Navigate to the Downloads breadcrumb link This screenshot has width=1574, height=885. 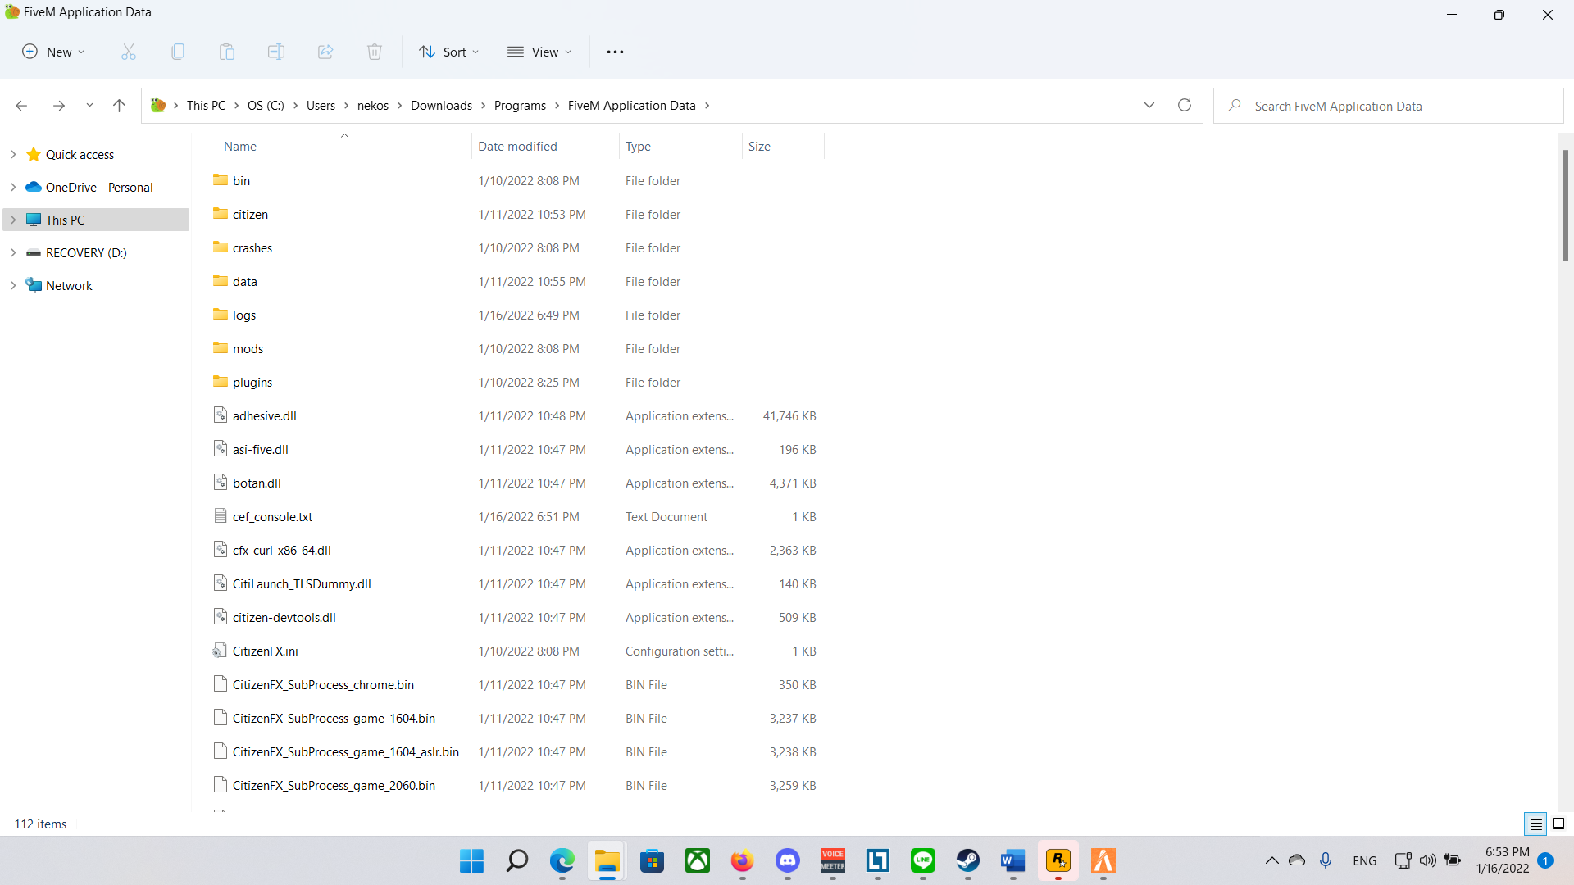441,105
